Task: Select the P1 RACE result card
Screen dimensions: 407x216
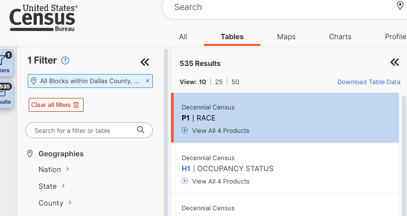Action: (285, 118)
